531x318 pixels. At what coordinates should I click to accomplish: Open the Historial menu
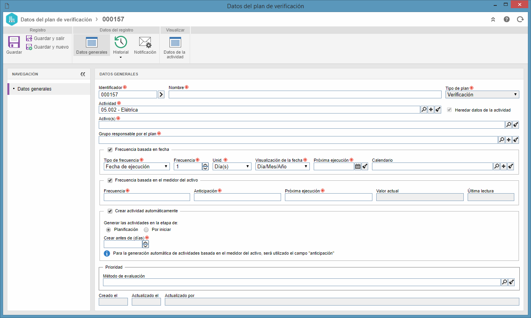(121, 47)
